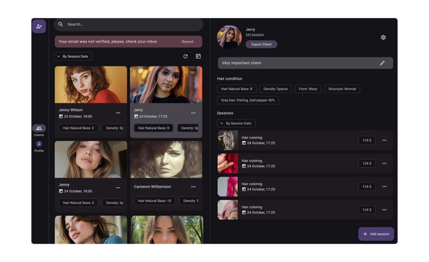Click into the Search field
The height and width of the screenshot is (262, 429).
click(129, 25)
